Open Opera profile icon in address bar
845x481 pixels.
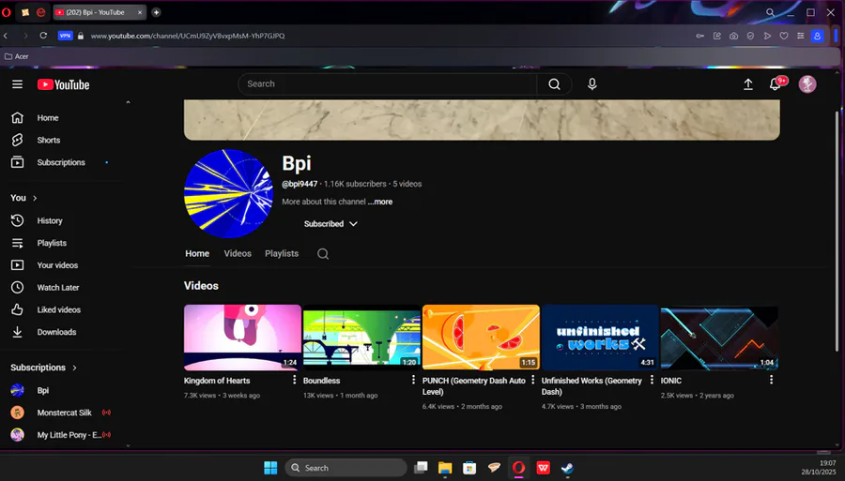[x=817, y=36]
